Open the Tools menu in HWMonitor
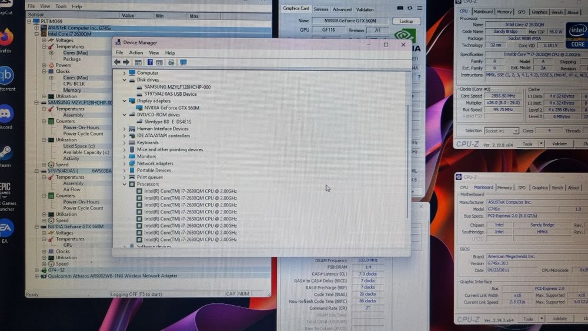588x331 pixels. 61,6
